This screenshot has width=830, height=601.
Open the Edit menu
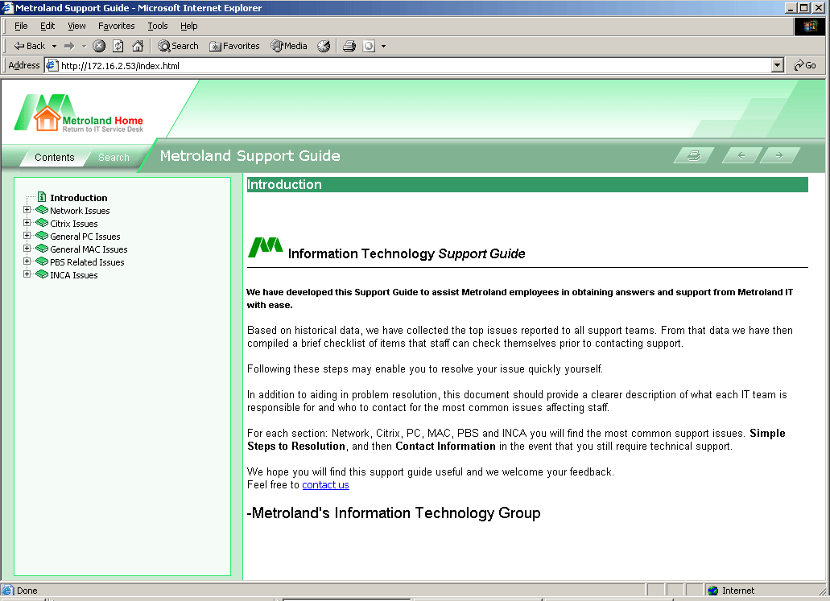point(47,26)
